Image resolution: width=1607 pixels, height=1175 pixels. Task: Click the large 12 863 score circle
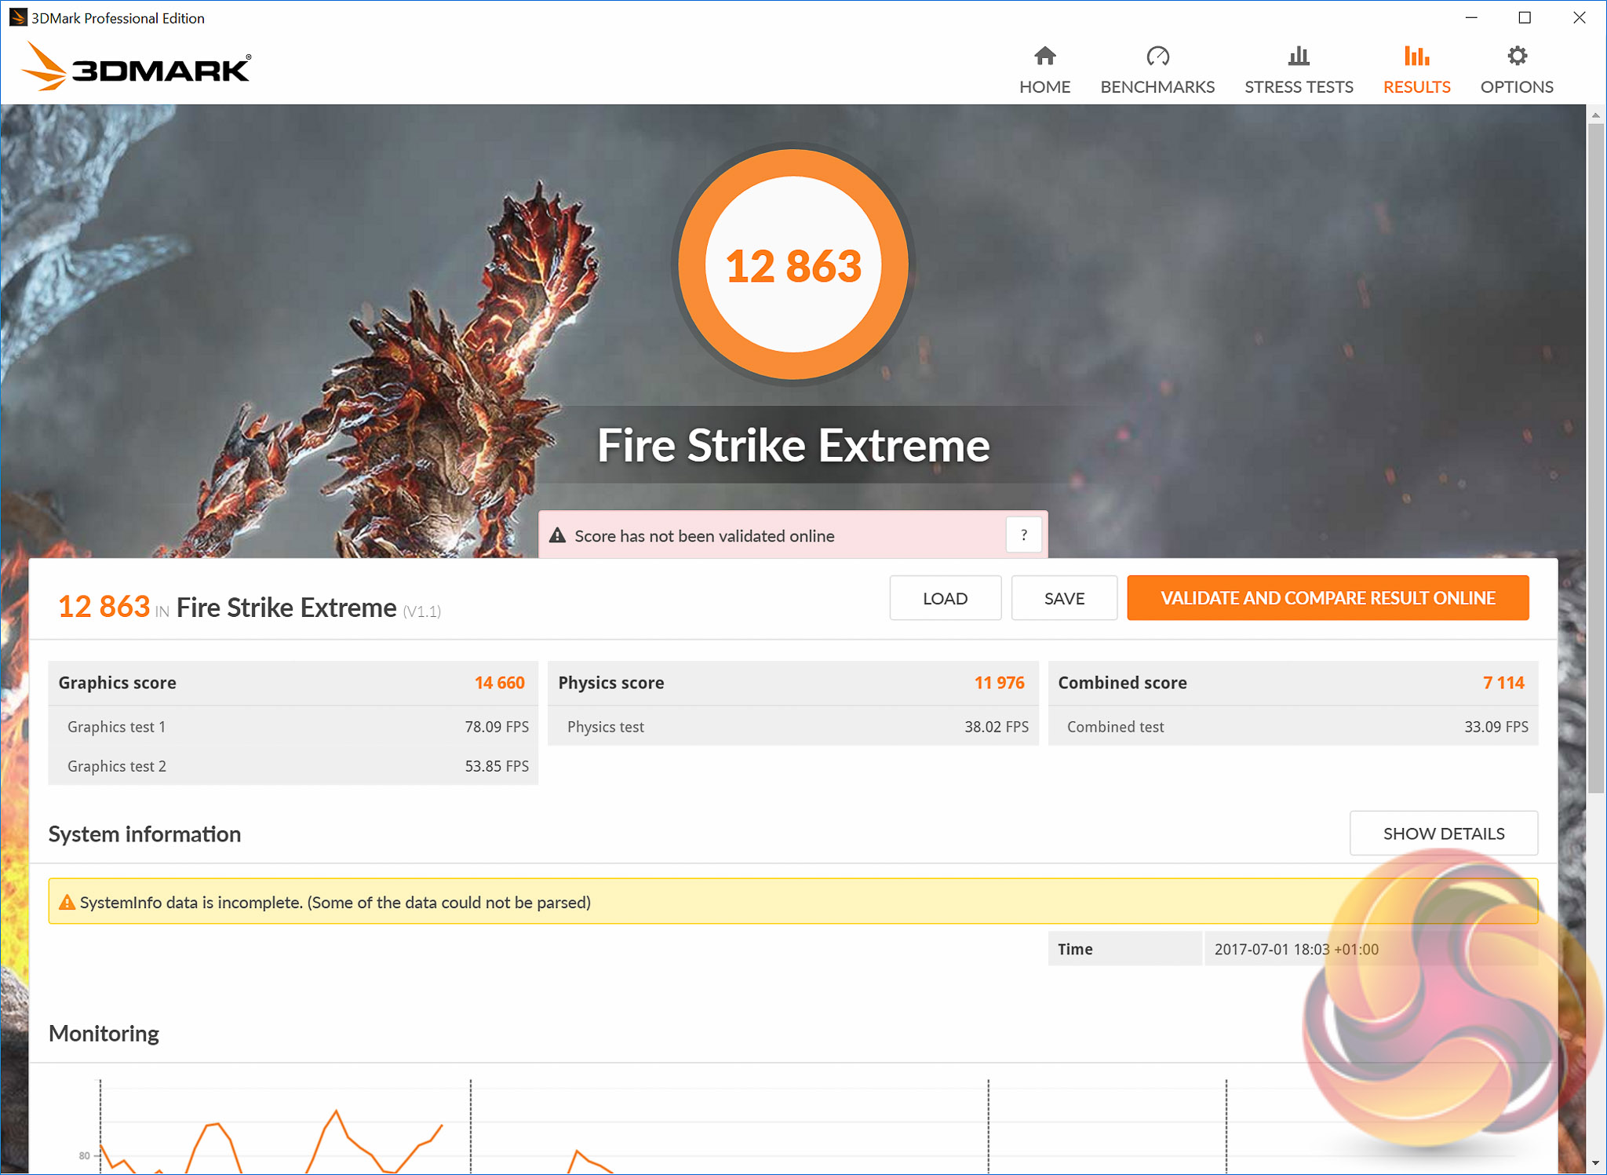click(793, 265)
